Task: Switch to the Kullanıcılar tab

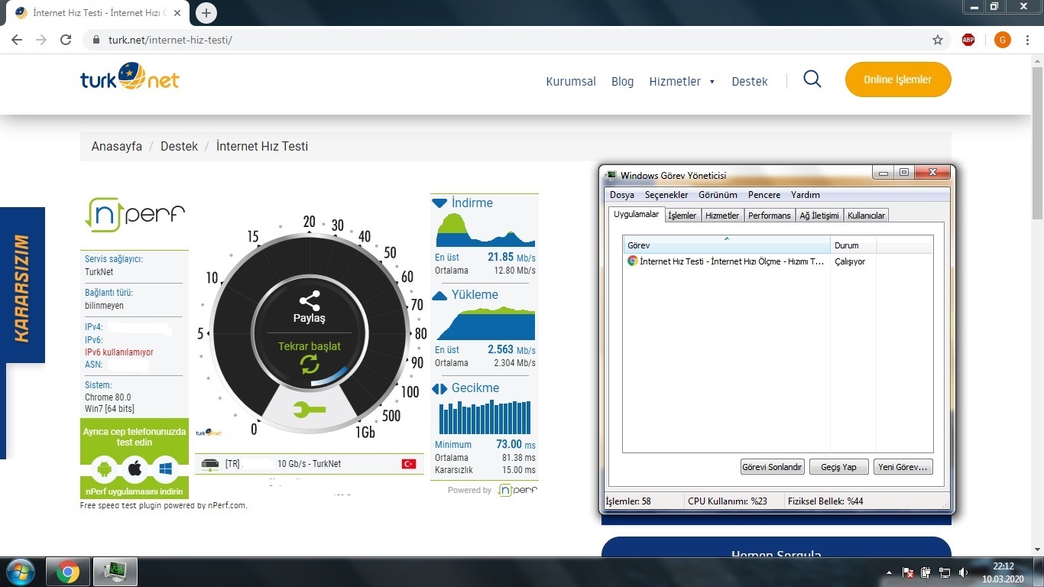Action: (x=866, y=216)
